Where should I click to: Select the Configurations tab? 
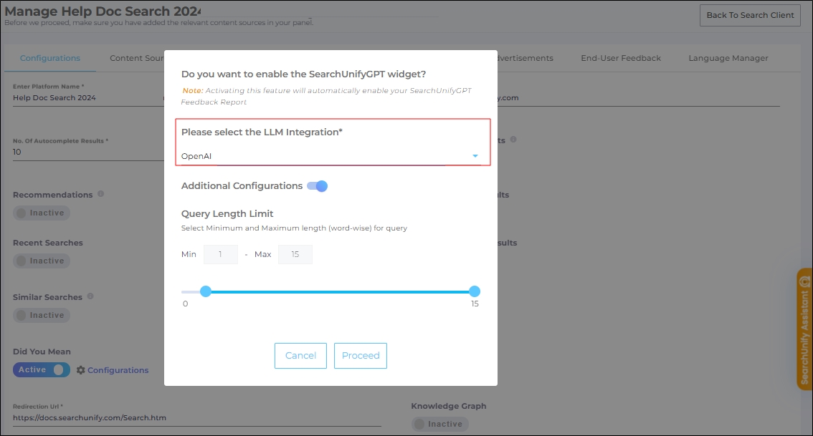[50, 58]
